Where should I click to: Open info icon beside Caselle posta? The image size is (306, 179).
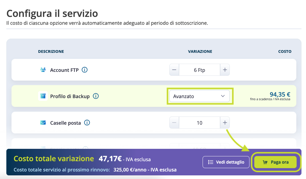pyautogui.click(x=87, y=123)
